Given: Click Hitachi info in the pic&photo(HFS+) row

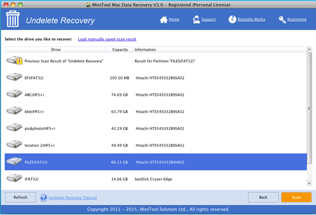Looking at the screenshot, I should pos(160,129).
